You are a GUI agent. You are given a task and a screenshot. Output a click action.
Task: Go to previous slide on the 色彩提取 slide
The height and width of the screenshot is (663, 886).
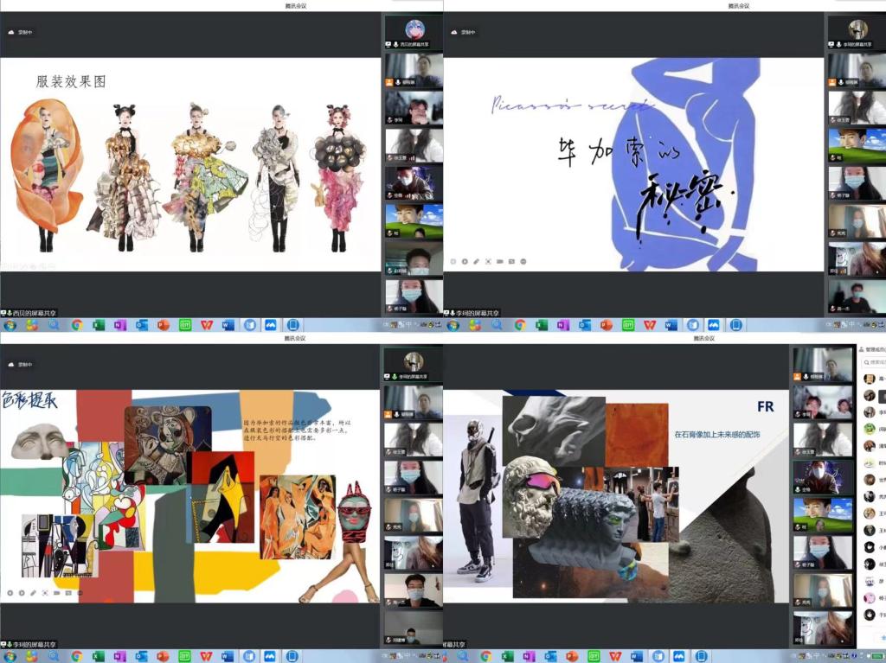(x=10, y=593)
